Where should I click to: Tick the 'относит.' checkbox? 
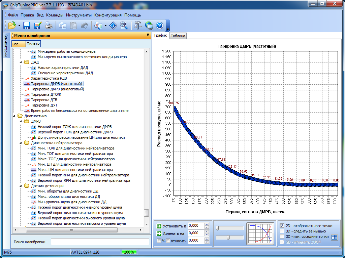(168, 241)
